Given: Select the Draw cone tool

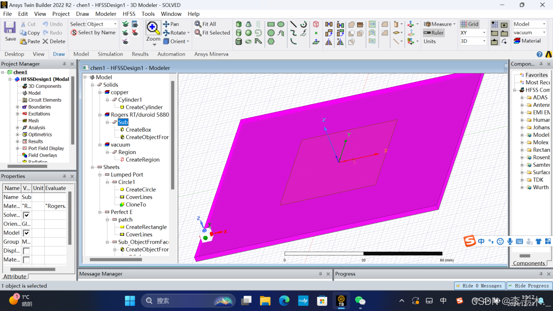Looking at the screenshot, I should click(249, 24).
